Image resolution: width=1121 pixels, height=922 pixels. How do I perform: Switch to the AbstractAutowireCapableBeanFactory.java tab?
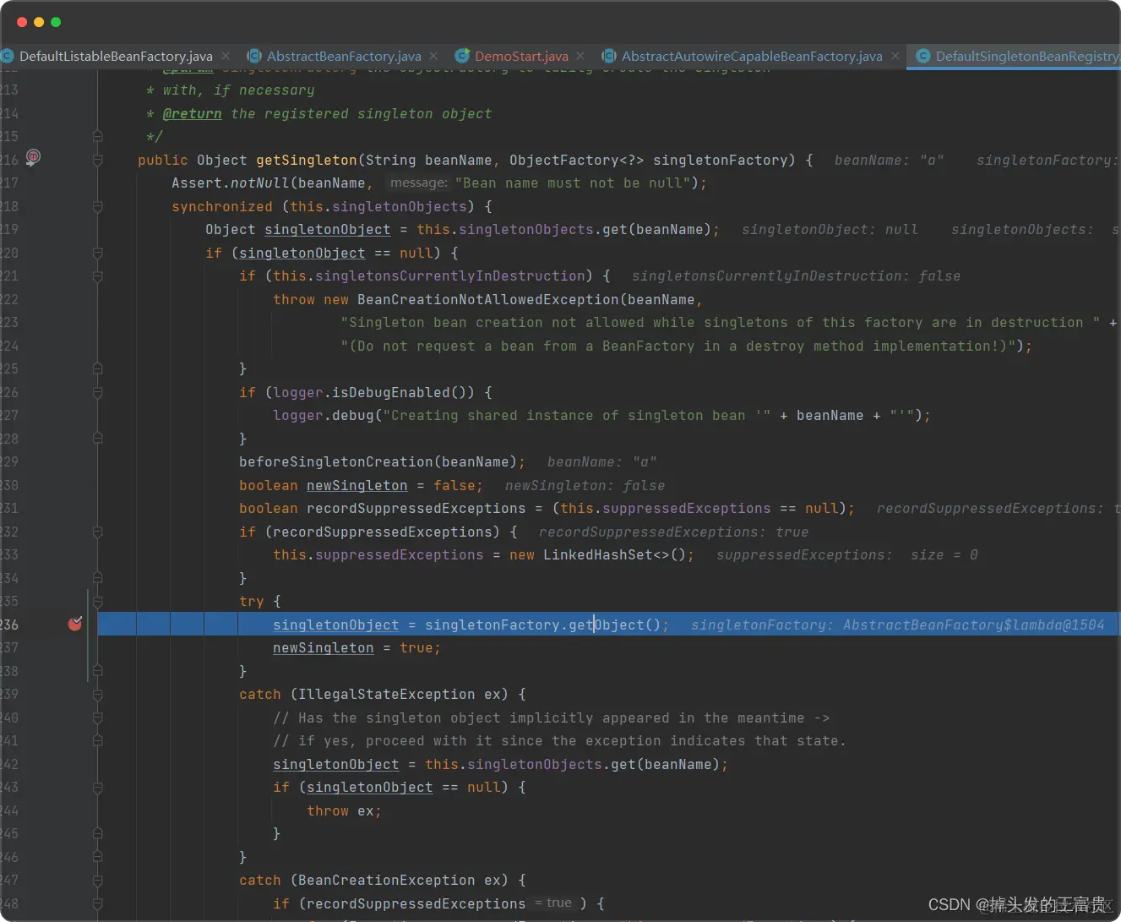(752, 56)
